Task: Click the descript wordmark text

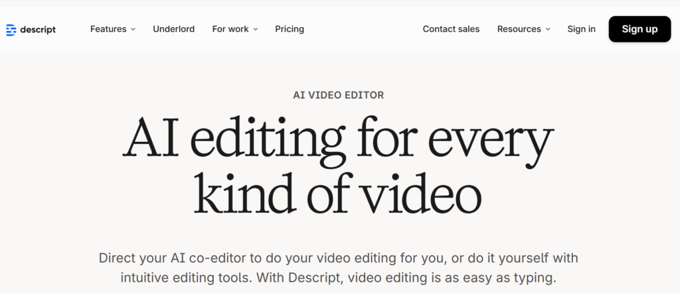Action: (37, 29)
